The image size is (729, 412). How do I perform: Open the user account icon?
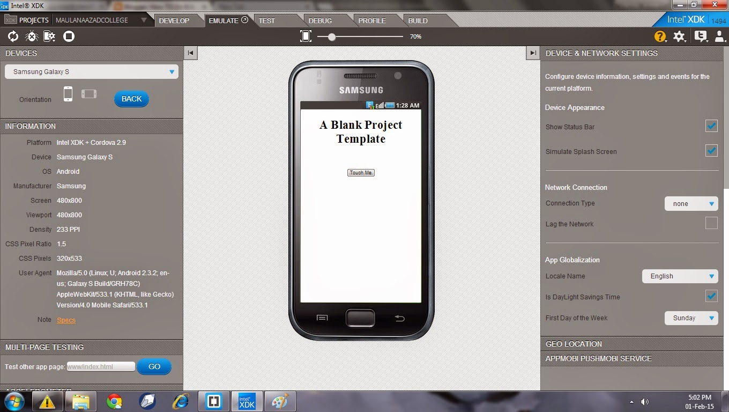719,36
